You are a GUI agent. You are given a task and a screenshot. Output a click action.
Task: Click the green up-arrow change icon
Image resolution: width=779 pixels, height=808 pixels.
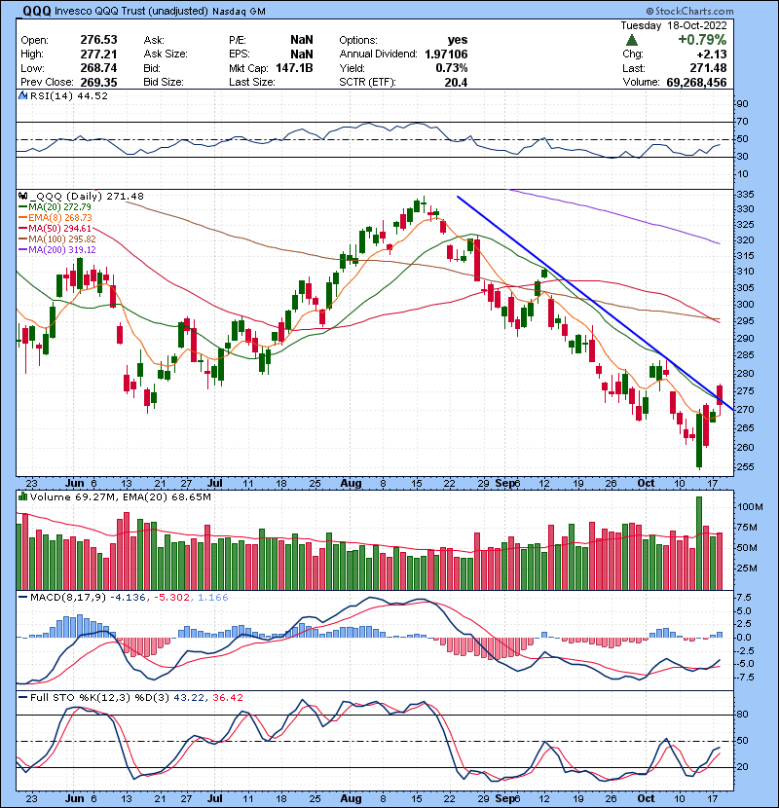pyautogui.click(x=632, y=40)
